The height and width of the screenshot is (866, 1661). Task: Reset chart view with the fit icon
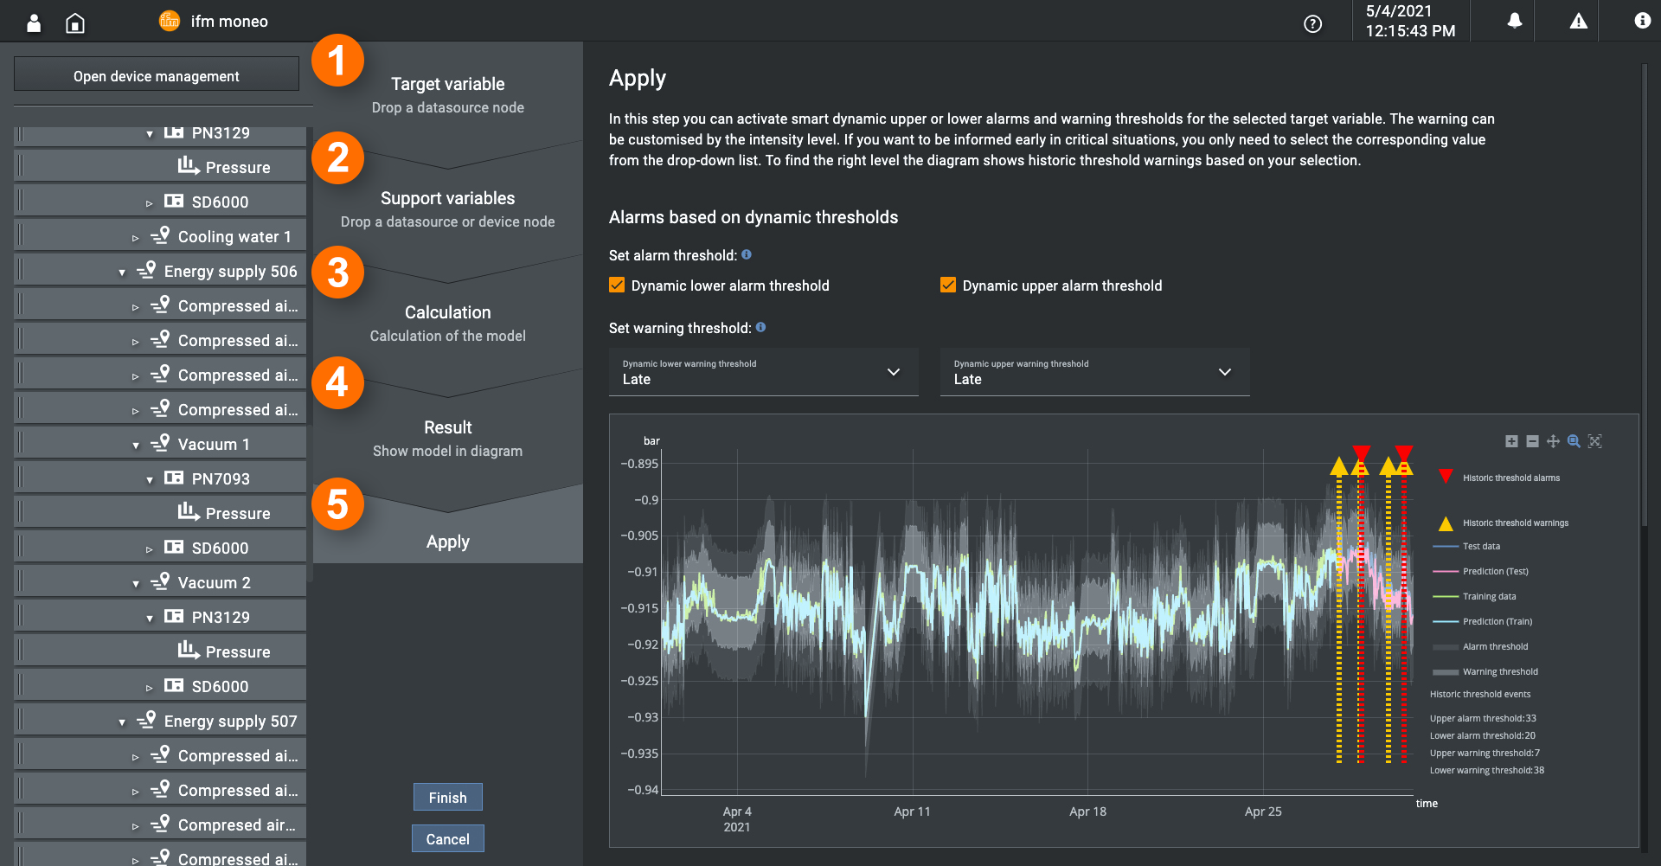1594,441
